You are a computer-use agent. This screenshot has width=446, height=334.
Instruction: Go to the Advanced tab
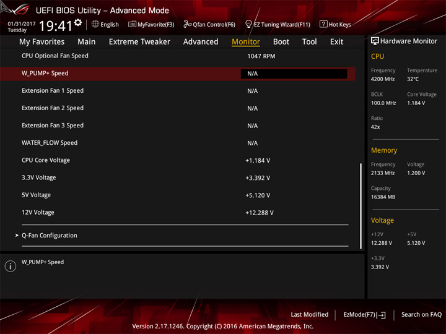[201, 42]
